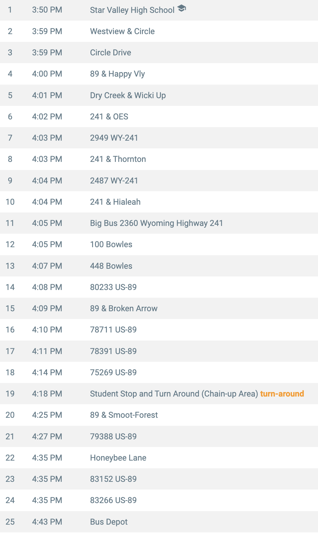Click the Bus Depot final stop
The width and height of the screenshot is (318, 533).
[x=109, y=522]
